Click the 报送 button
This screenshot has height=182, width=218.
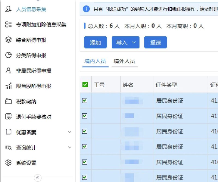tap(155, 42)
